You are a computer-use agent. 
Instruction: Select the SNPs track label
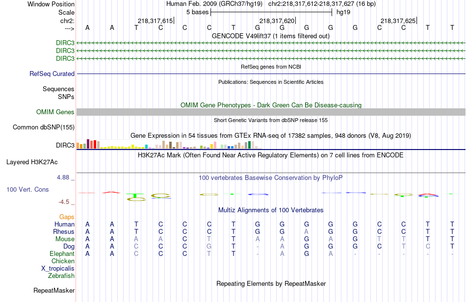point(66,97)
